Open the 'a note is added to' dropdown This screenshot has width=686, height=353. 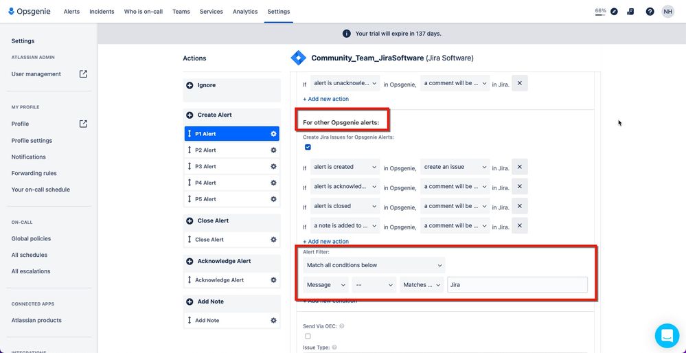pyautogui.click(x=345, y=226)
